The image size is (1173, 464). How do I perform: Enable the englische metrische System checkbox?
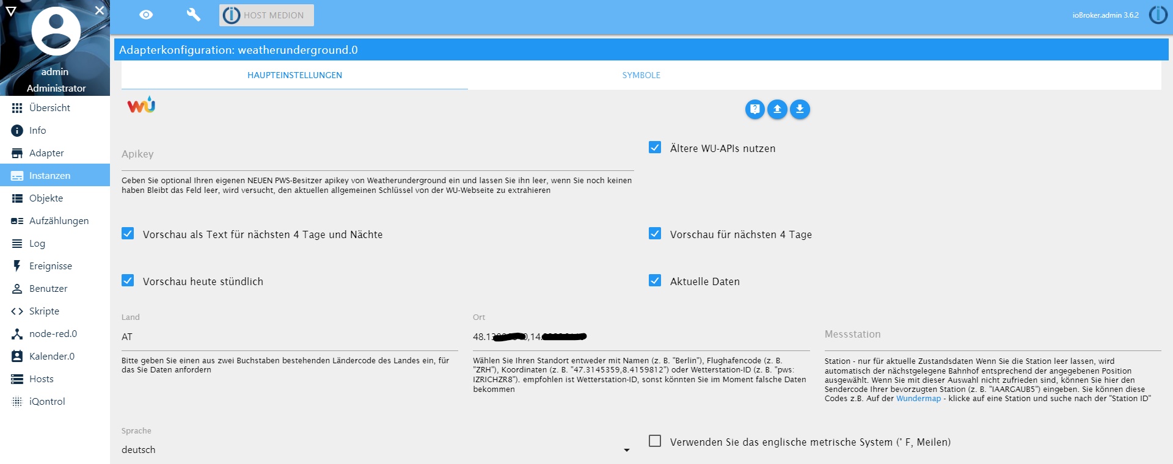(655, 441)
